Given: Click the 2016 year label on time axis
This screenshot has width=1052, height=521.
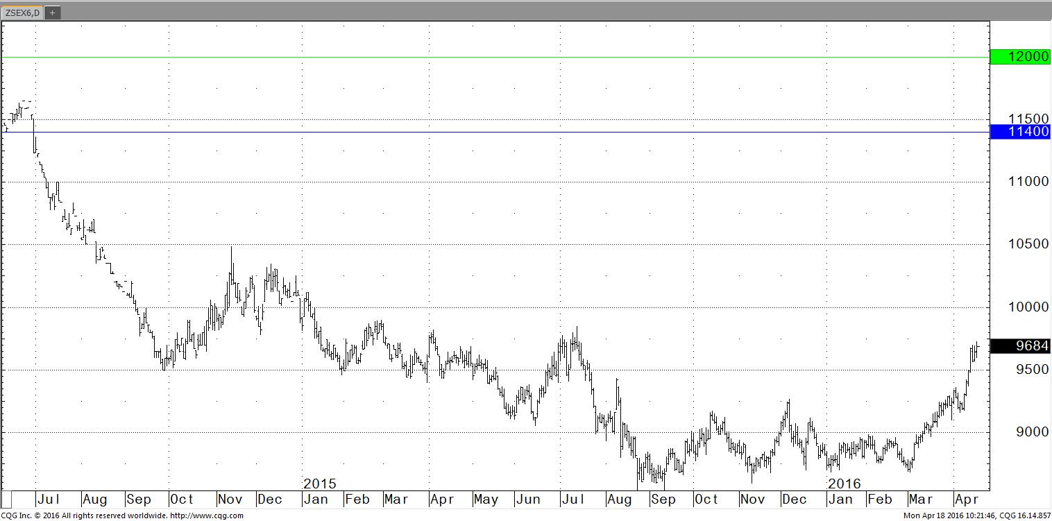Looking at the screenshot, I should 844,484.
